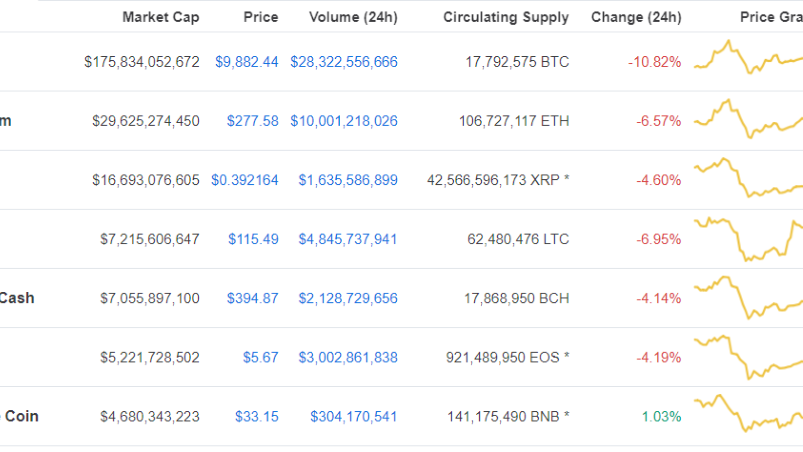Screen dimensions: 803x452
Task: Select market cap value $7,215,606,647
Action: 150,239
